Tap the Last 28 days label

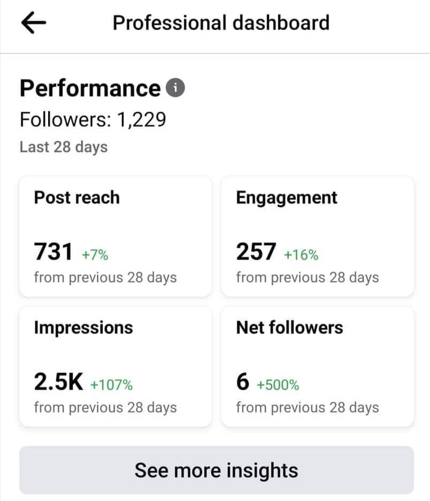[64, 147]
